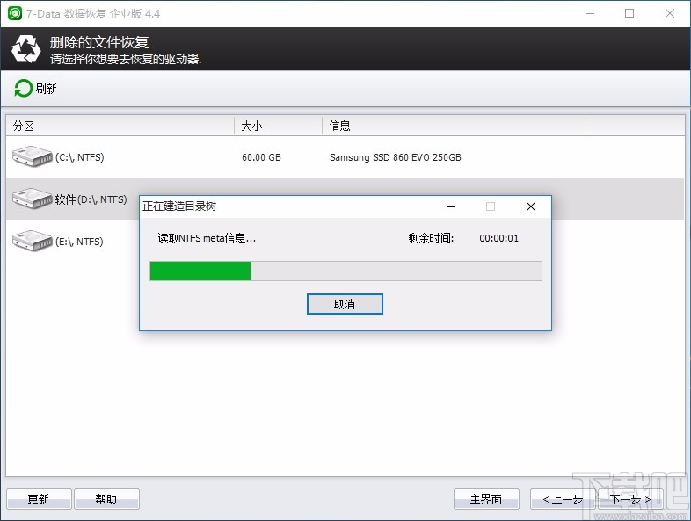The width and height of the screenshot is (691, 521).
Task: Click the 读取NTFS meta信息 status text
Action: pos(207,238)
